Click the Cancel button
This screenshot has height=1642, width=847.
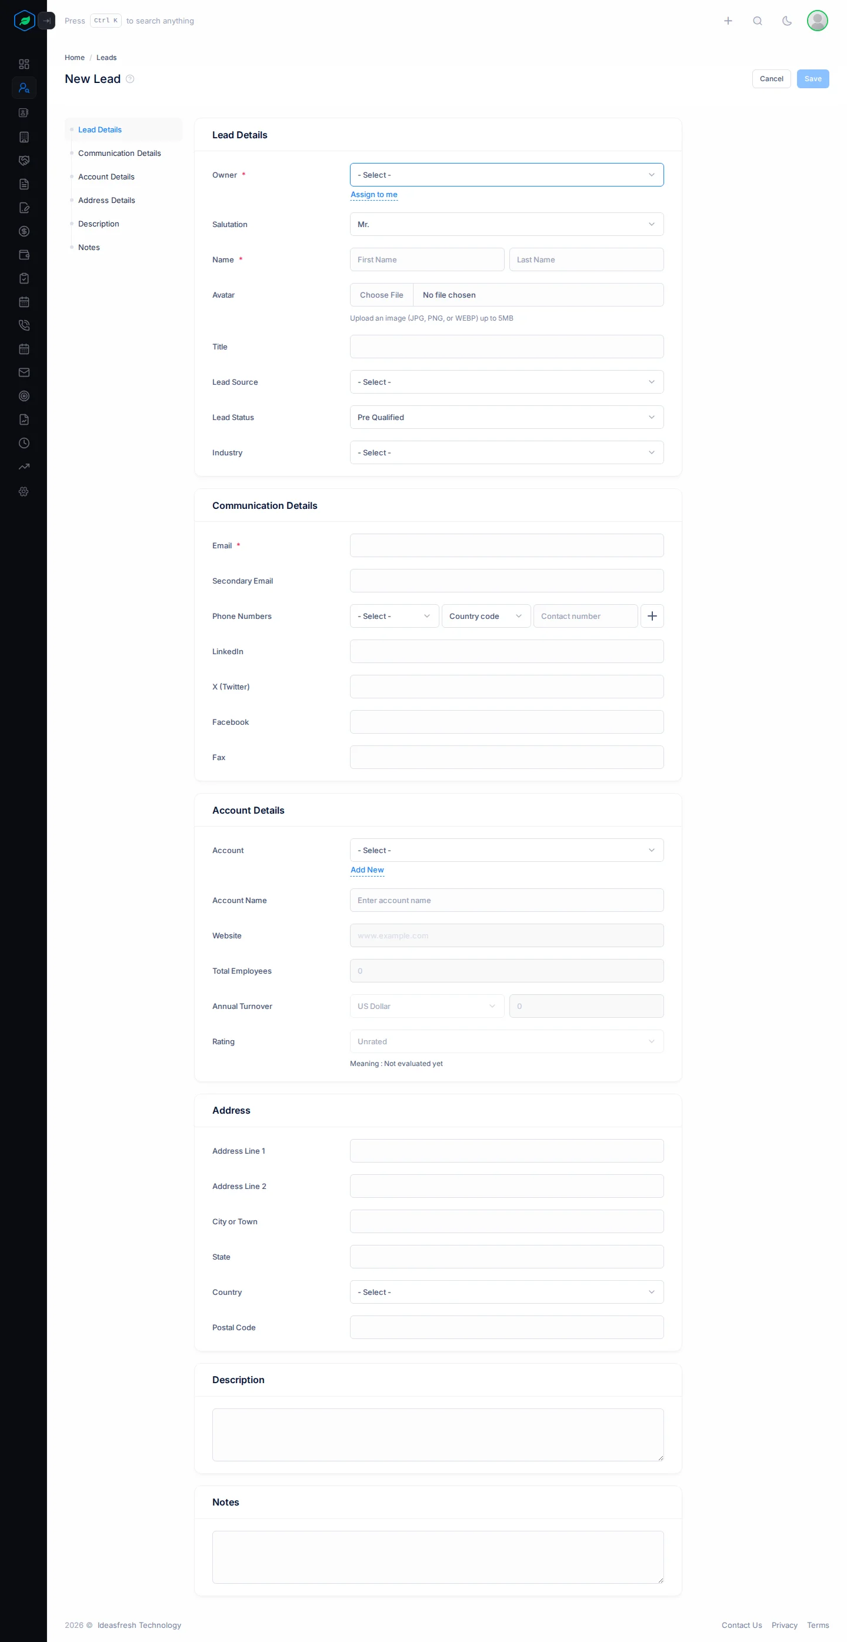[771, 79]
